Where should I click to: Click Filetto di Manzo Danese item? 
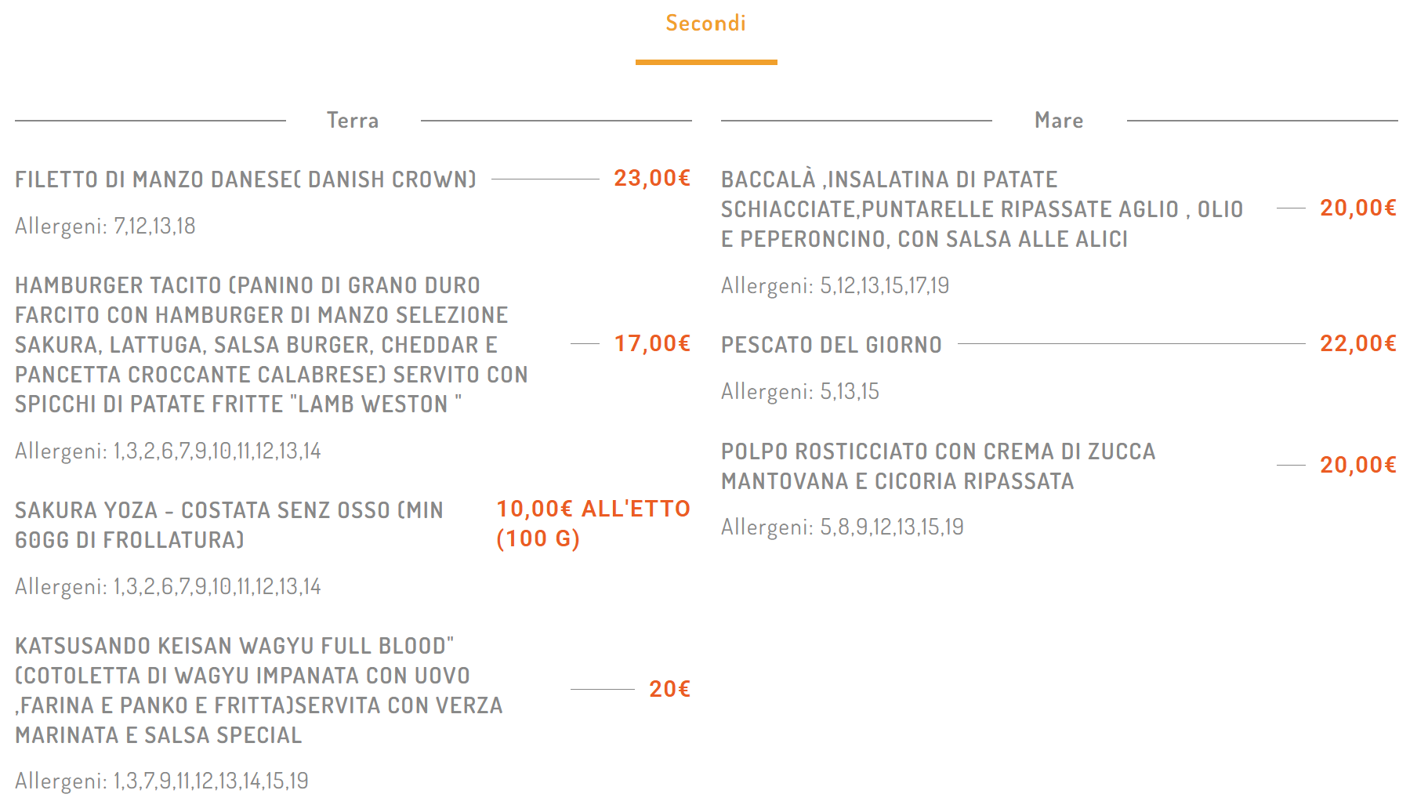click(x=245, y=179)
